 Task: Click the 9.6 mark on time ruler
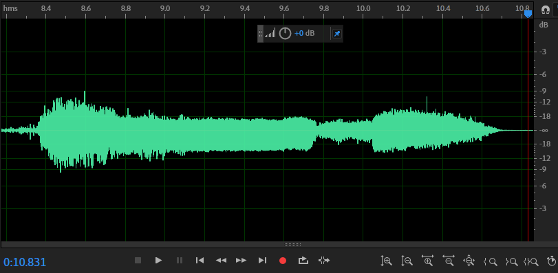284,8
